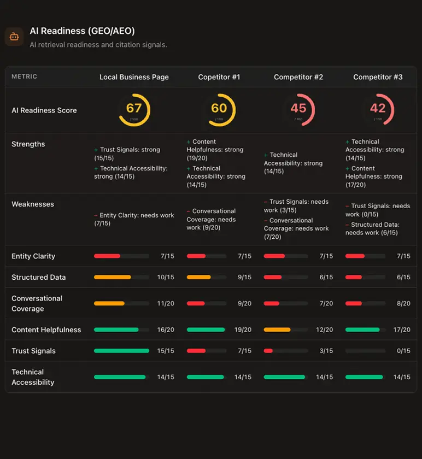Click 'Content Helpfulness: strong (17/20)' strength
The image size is (422, 459).
click(374, 176)
